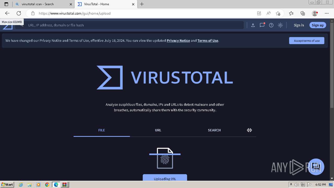Image resolution: width=334 pixels, height=188 pixels.
Task: Click the Sign up button
Action: 318,25
